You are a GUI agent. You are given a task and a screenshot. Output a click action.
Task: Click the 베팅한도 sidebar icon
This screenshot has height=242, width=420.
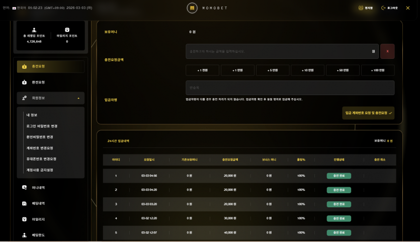[24, 235]
